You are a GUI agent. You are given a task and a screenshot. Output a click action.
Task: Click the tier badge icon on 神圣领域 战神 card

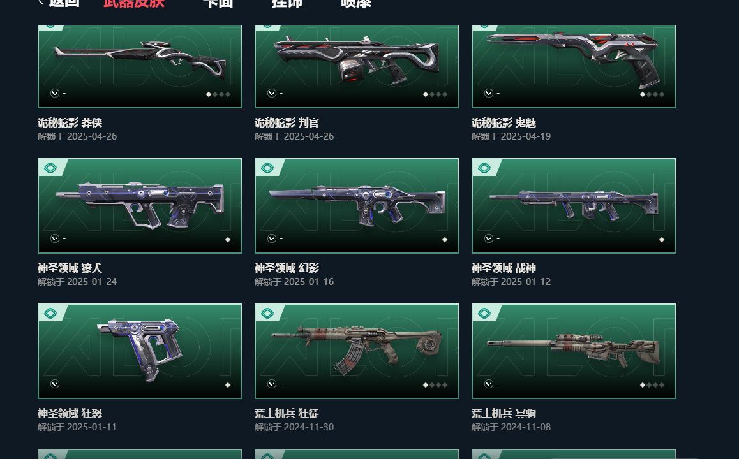484,168
